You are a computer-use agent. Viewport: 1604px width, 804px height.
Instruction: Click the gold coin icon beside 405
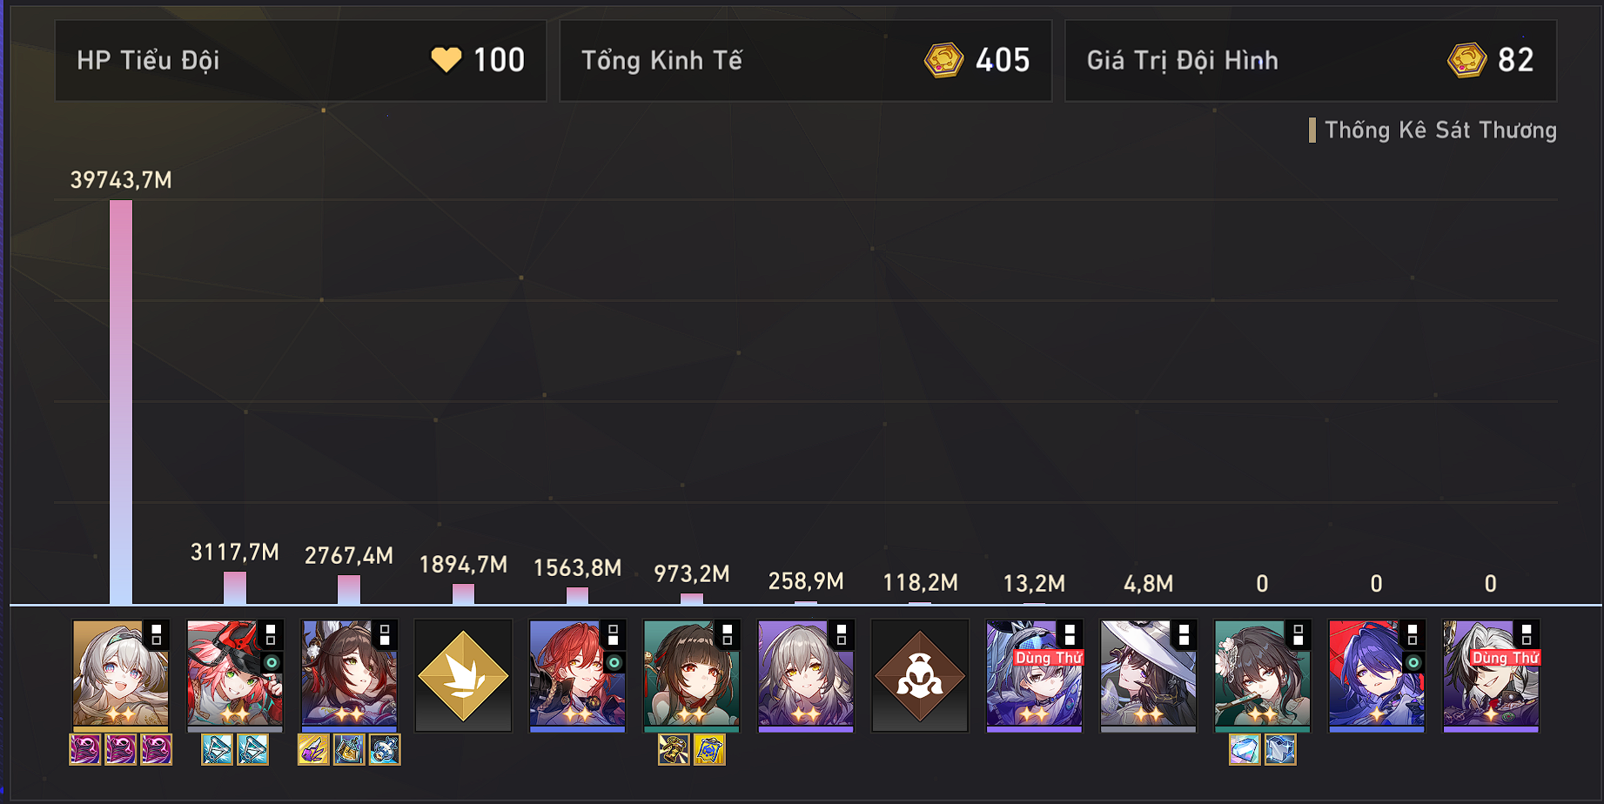(x=943, y=60)
